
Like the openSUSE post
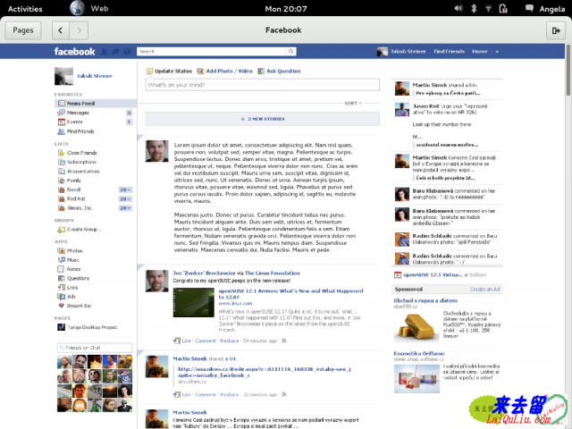186,341
